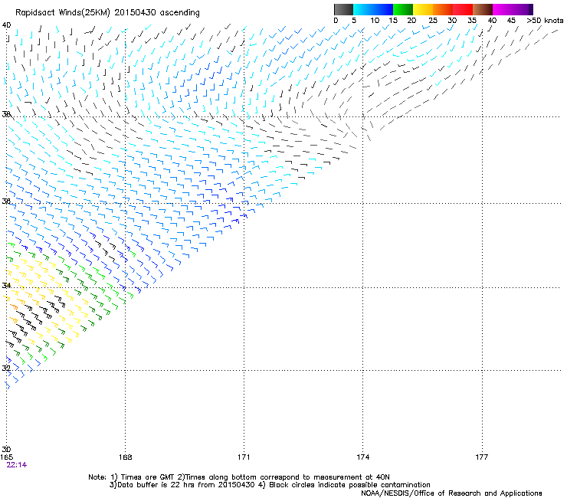
Task: Click the longitude label '174' on the bottom axis
Action: 362,457
